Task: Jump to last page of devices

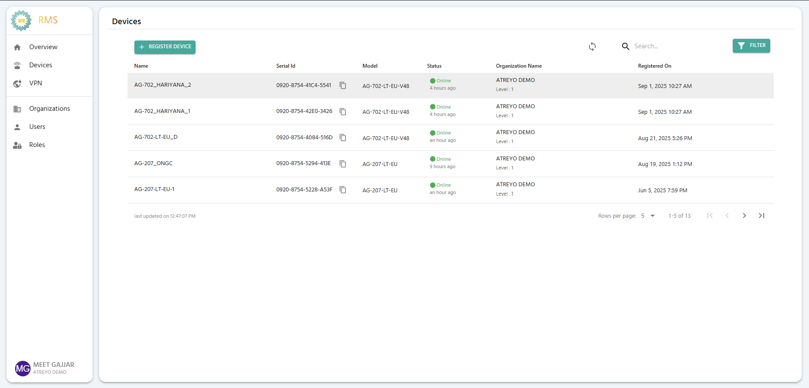Action: (761, 216)
